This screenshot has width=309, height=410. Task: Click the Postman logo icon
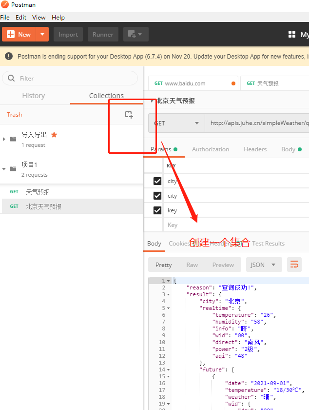(5, 5)
